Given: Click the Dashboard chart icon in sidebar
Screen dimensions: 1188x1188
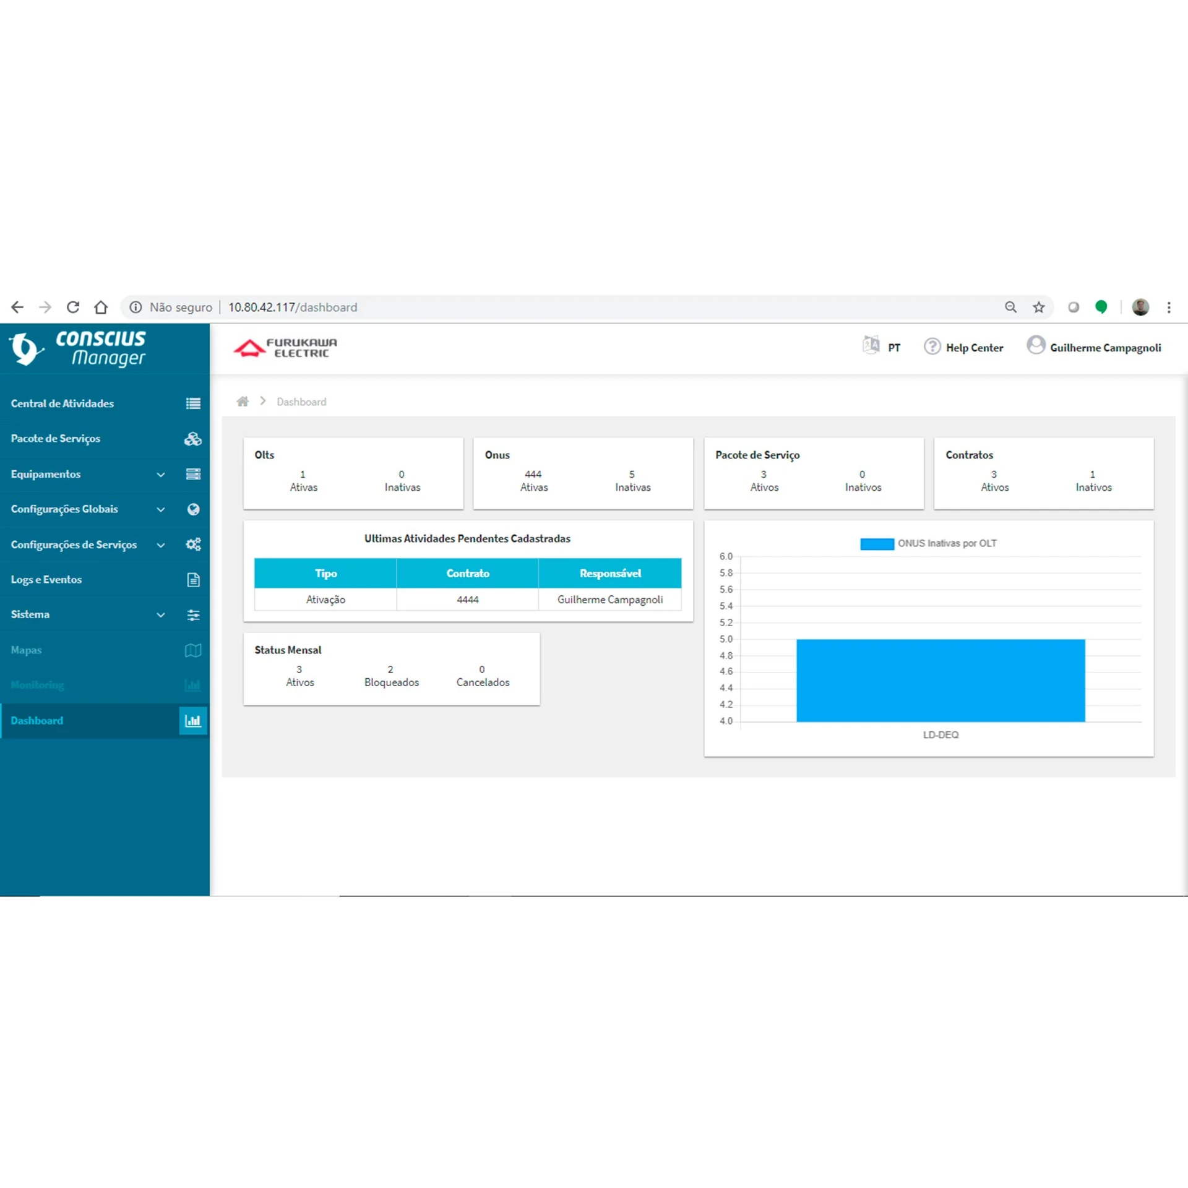Looking at the screenshot, I should pos(193,721).
